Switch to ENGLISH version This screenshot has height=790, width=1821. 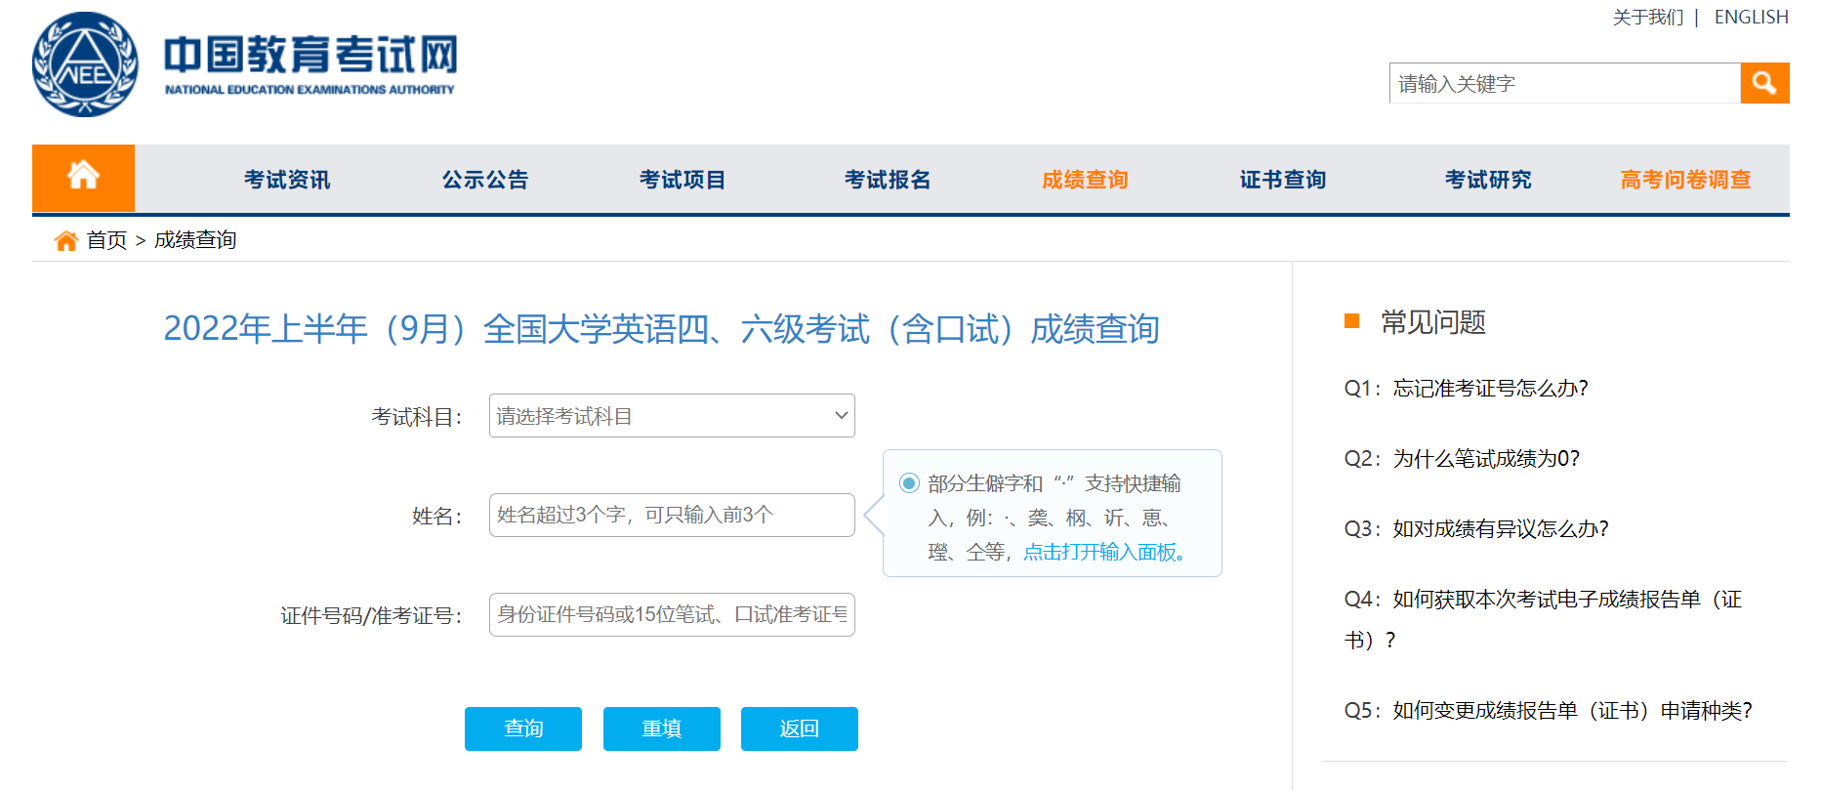click(1751, 18)
